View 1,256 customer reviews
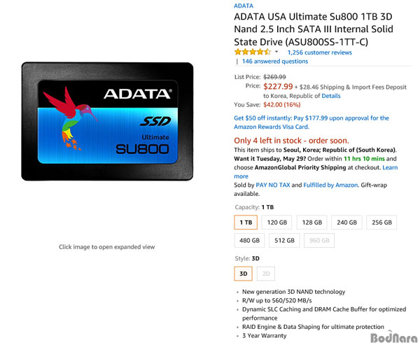The height and width of the screenshot is (345, 420). point(320,52)
